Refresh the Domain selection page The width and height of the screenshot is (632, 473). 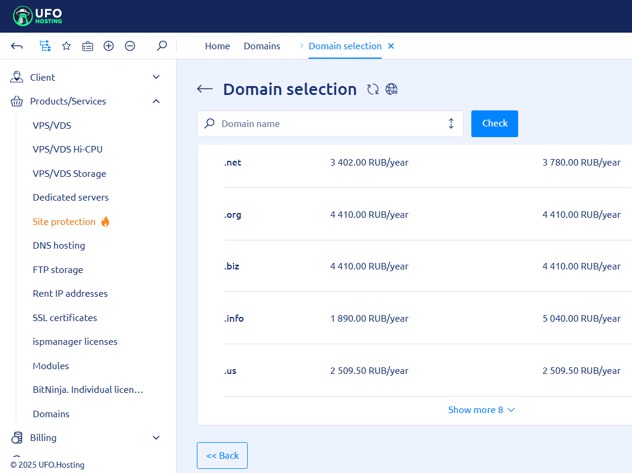click(372, 90)
